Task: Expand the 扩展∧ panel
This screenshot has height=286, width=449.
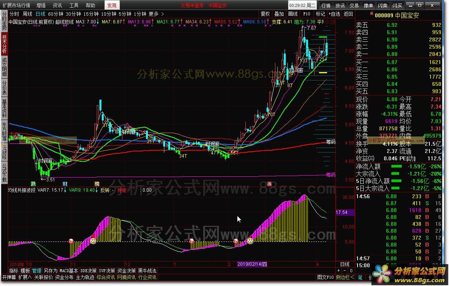Action: pyautogui.click(x=25, y=278)
